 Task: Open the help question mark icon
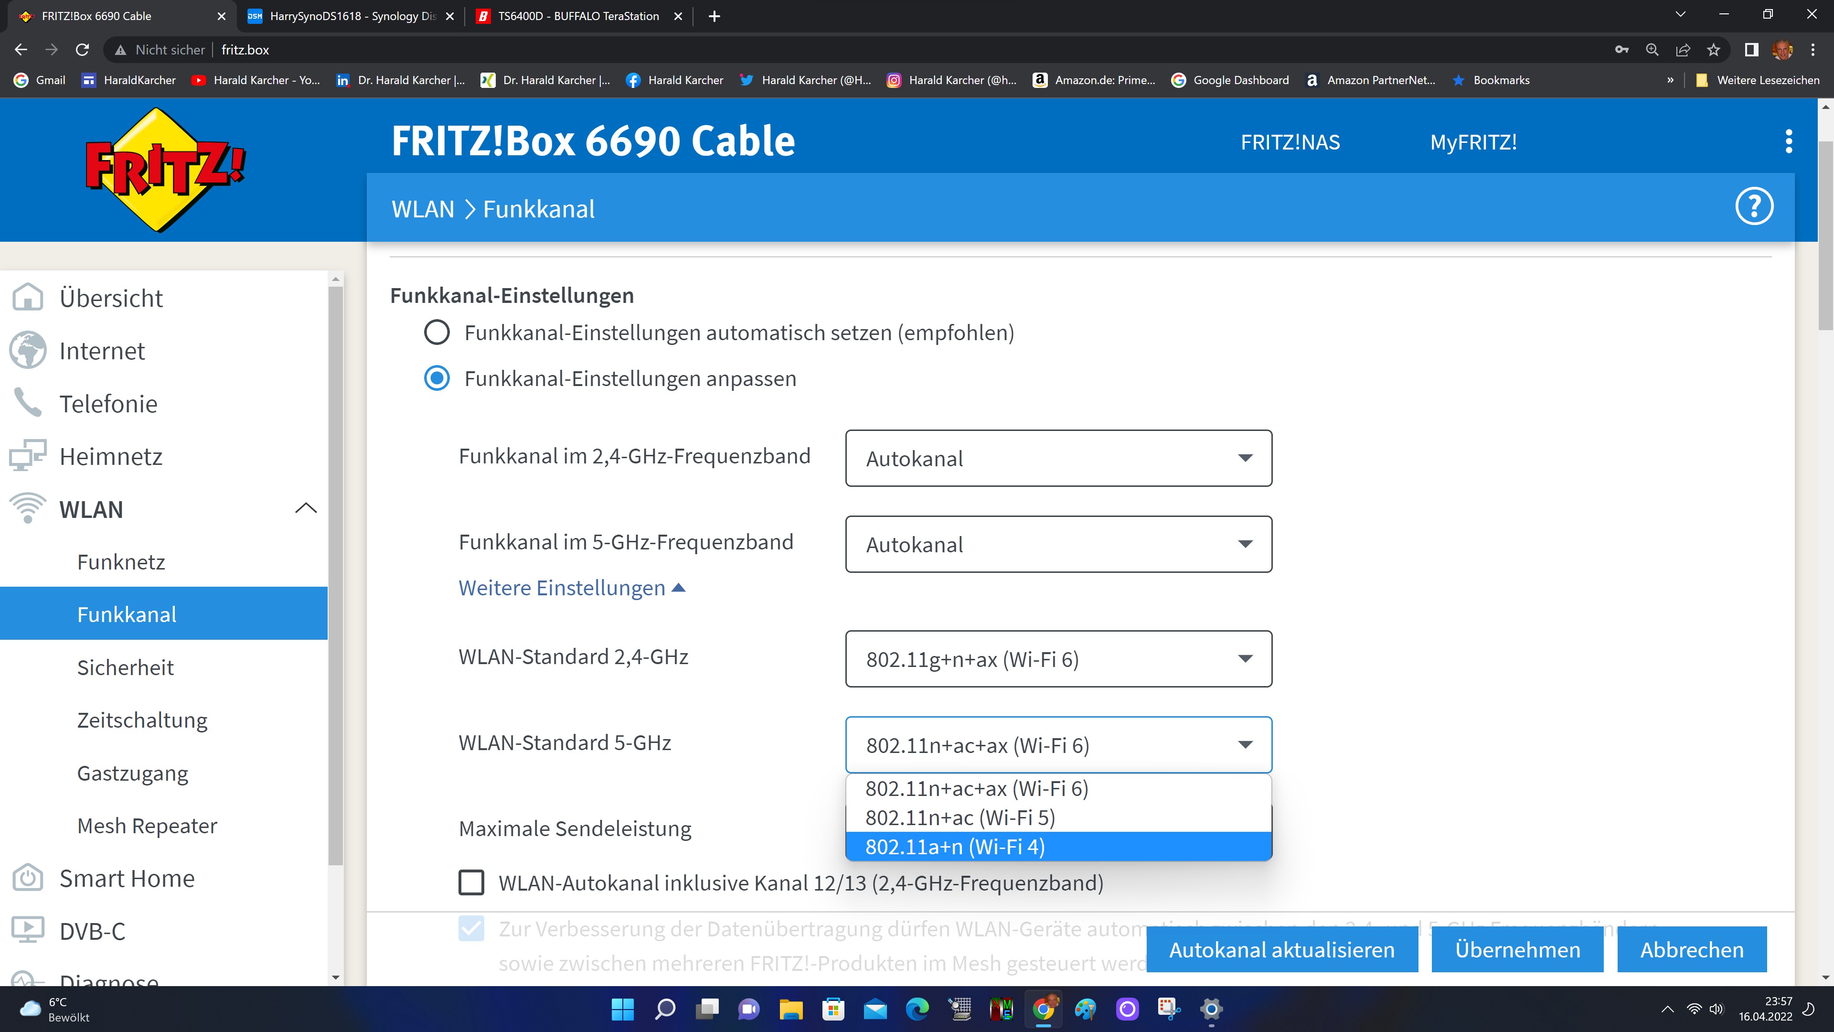click(1754, 207)
